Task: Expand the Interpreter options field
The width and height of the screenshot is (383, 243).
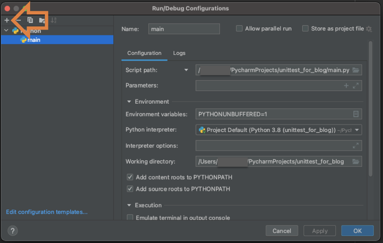Action: [x=356, y=146]
